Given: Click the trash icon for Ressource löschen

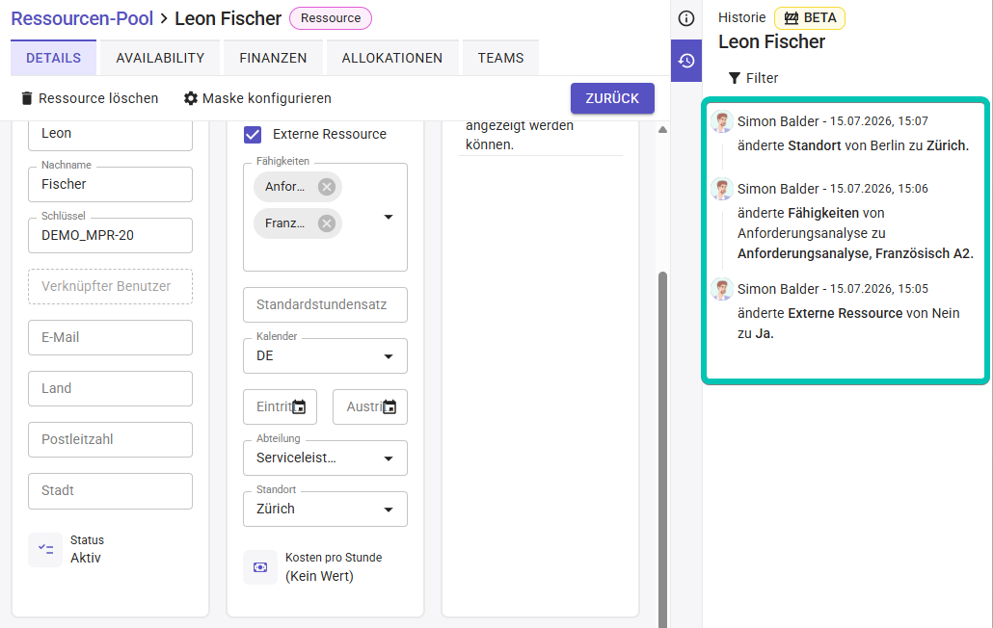Looking at the screenshot, I should click(x=27, y=98).
